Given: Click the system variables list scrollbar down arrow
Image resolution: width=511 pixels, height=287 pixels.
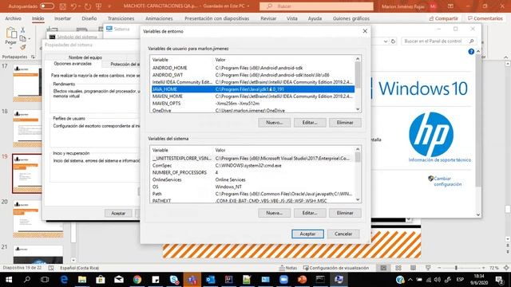Looking at the screenshot, I should [x=358, y=199].
